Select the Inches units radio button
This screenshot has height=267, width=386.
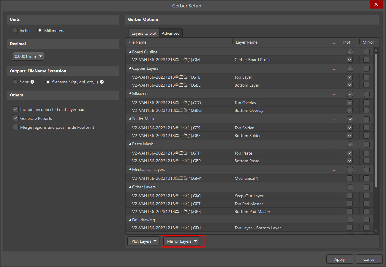click(15, 31)
